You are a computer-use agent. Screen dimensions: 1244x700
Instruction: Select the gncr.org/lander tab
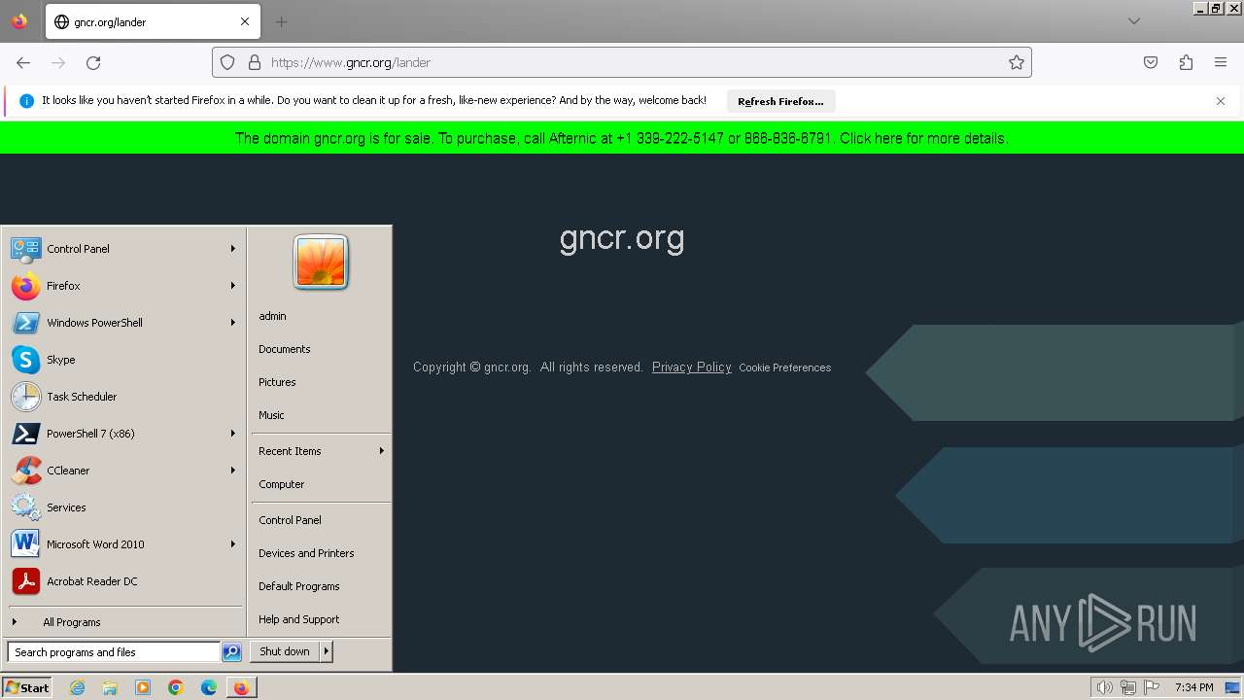pyautogui.click(x=151, y=21)
